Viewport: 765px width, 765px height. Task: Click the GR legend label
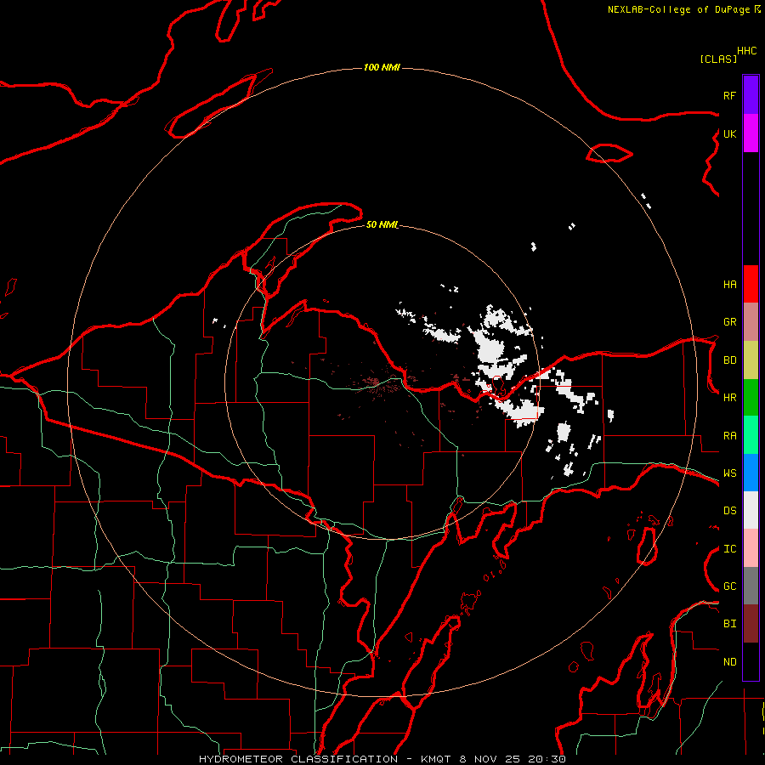tap(729, 322)
